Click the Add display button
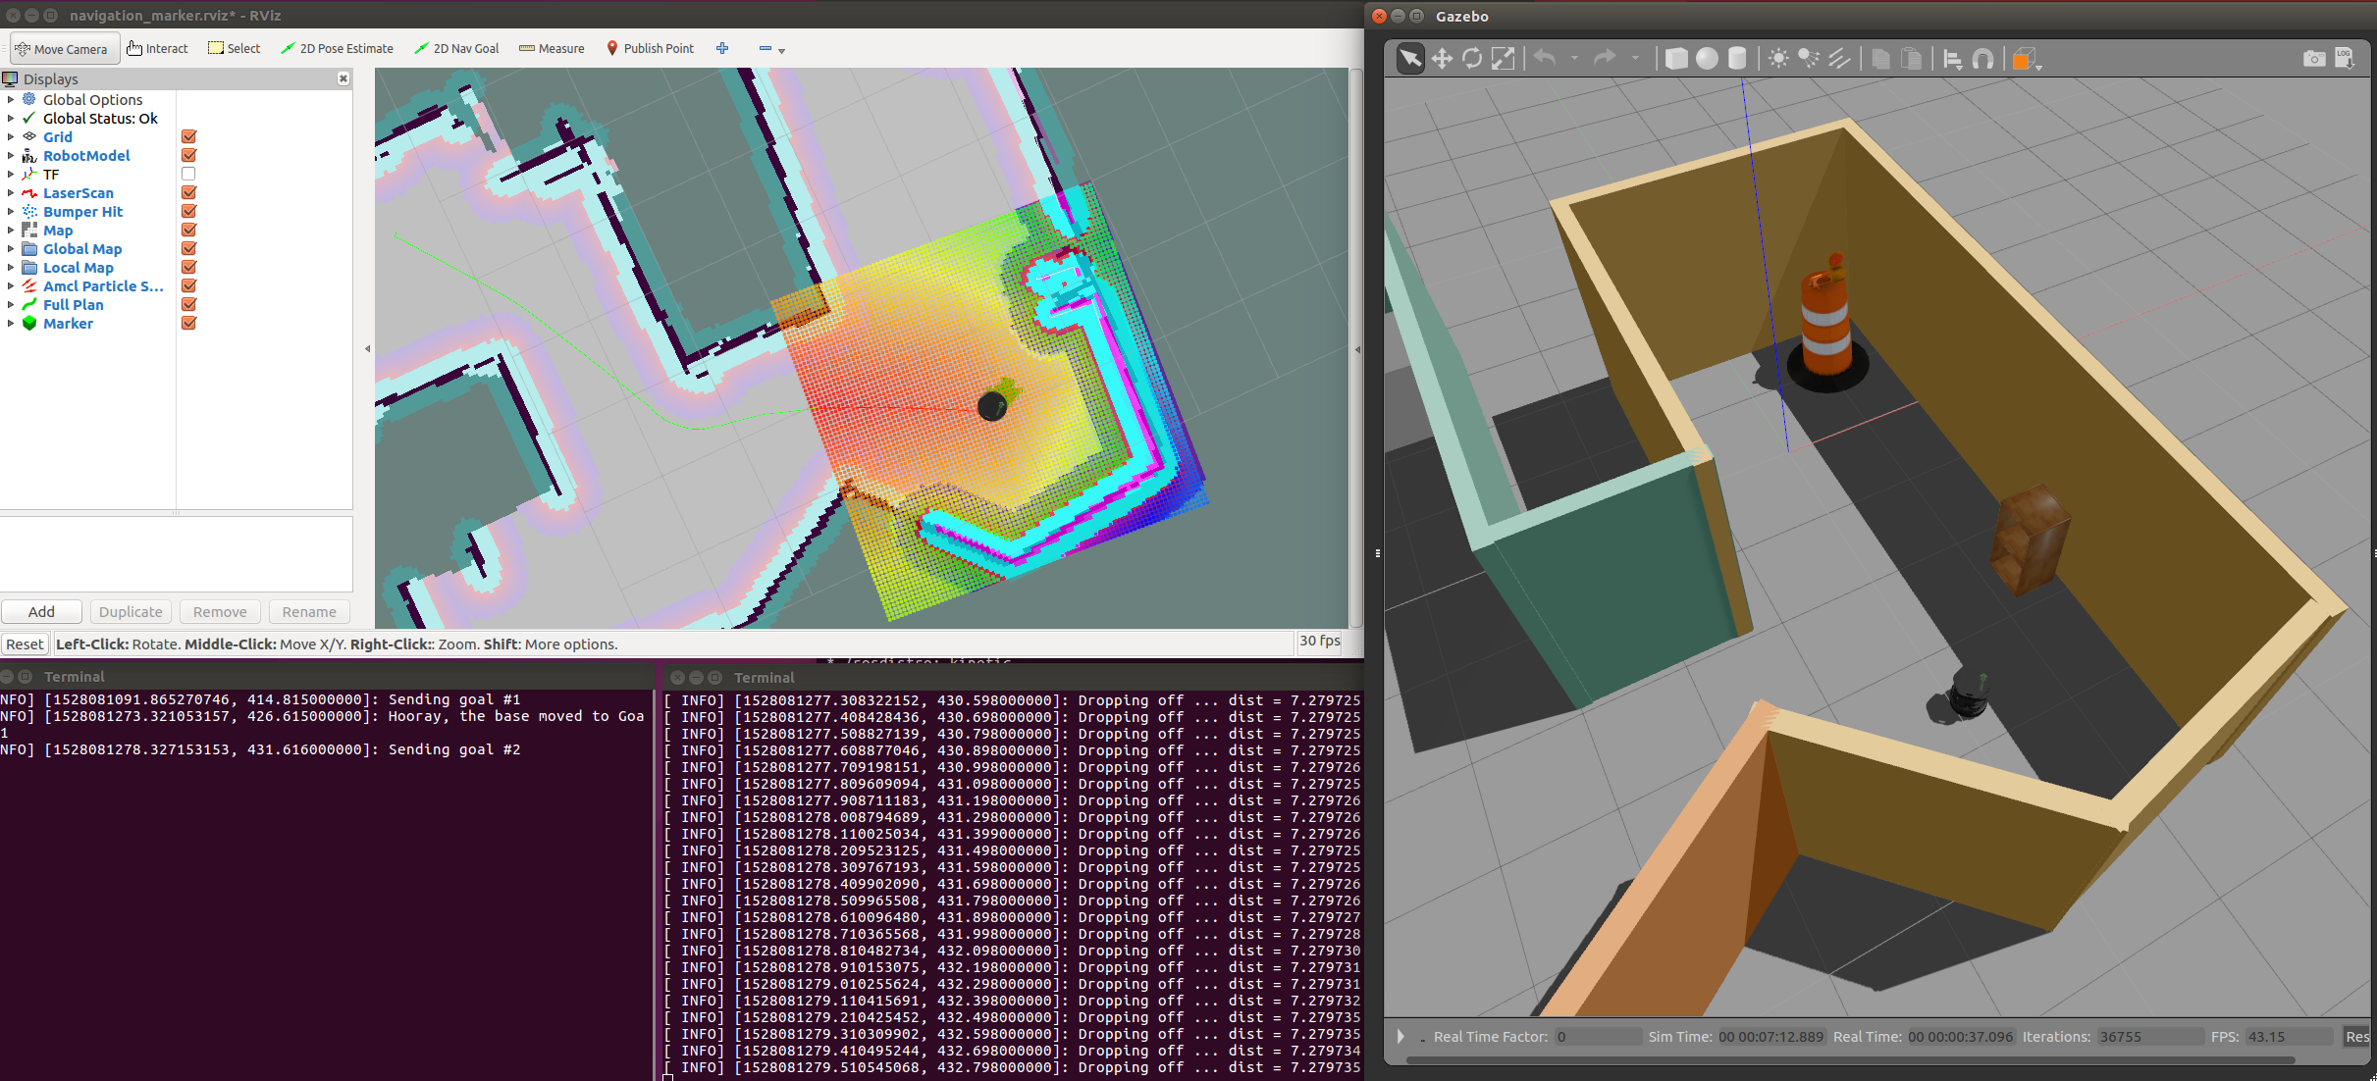 [41, 612]
